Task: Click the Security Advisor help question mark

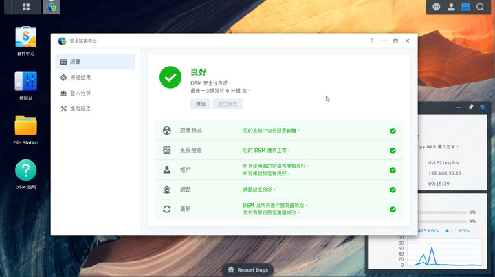Action: point(372,41)
